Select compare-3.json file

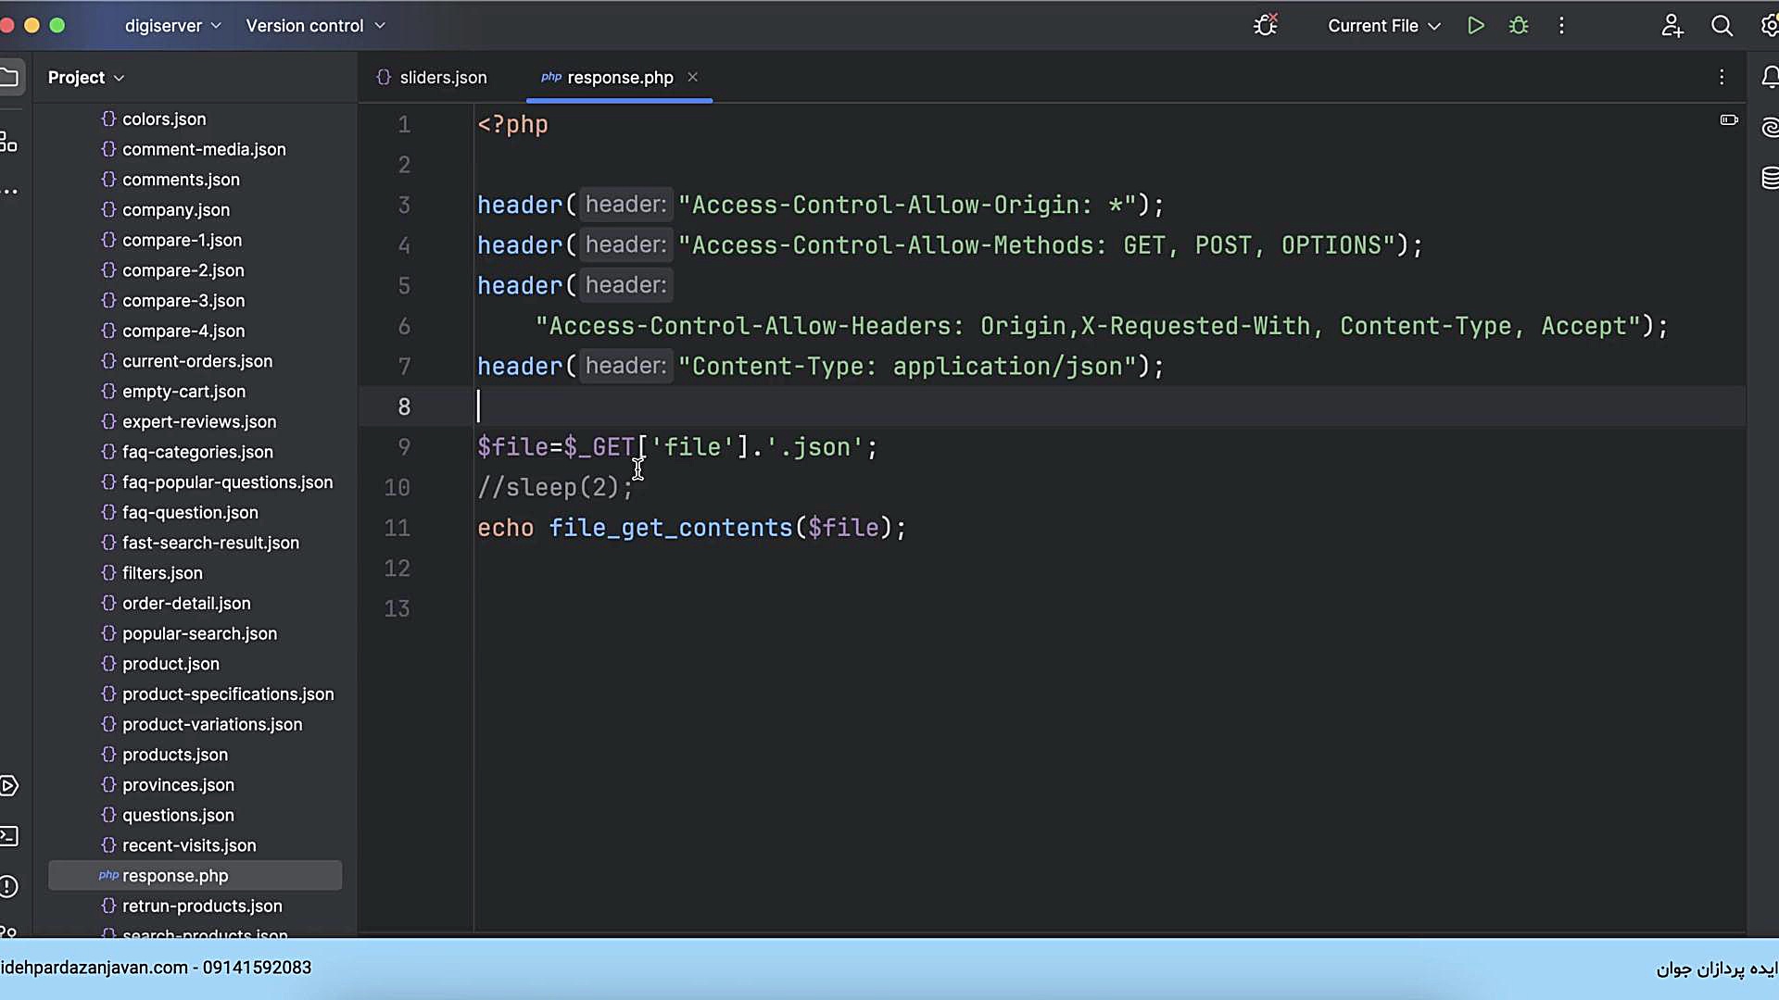click(x=183, y=301)
